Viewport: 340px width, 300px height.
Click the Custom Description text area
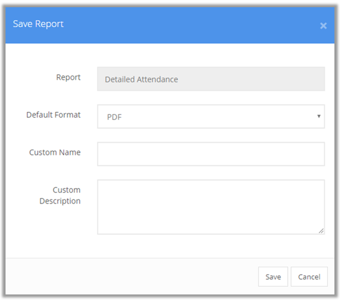211,207
